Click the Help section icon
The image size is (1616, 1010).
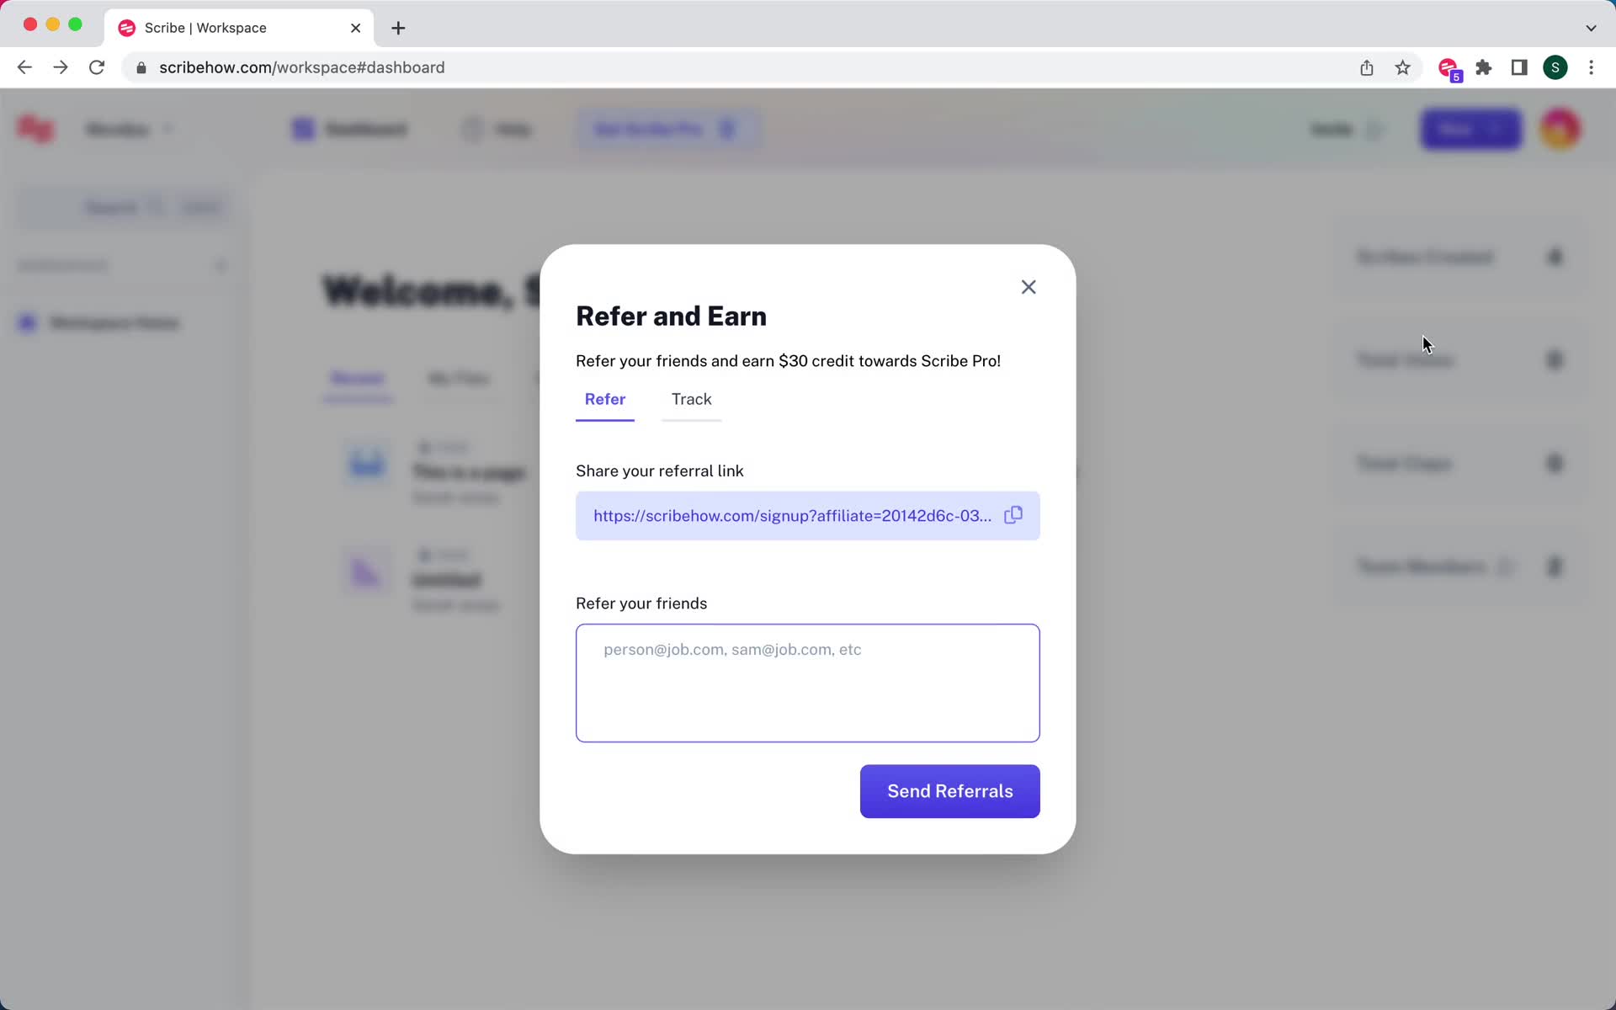tap(471, 129)
